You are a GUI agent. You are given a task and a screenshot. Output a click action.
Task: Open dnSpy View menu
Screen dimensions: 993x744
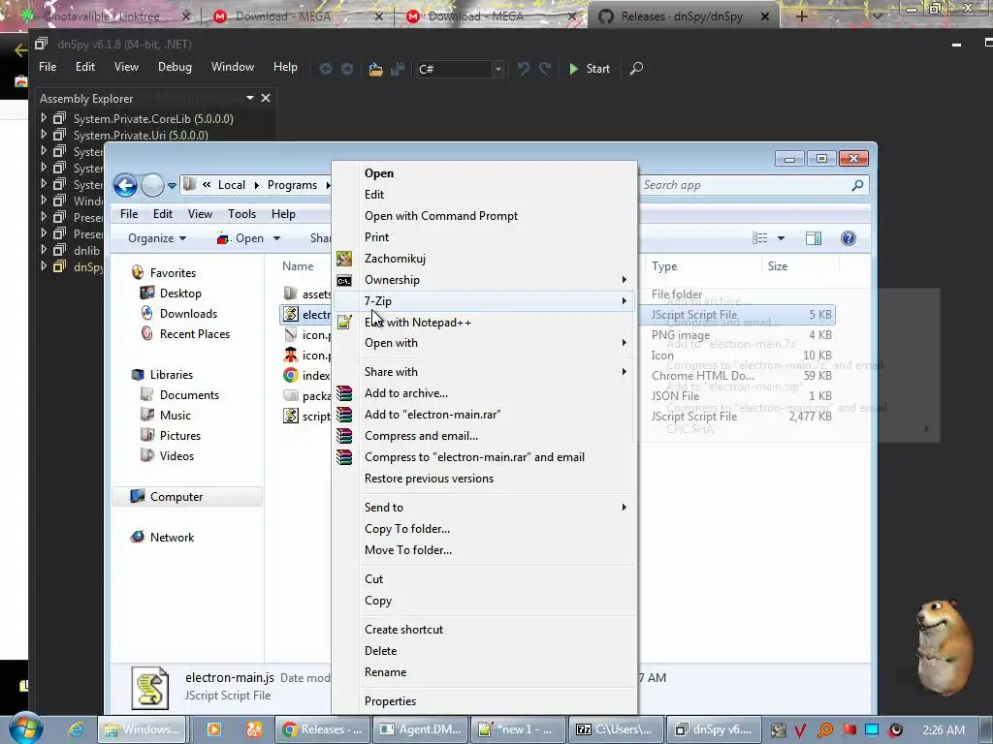pos(126,67)
